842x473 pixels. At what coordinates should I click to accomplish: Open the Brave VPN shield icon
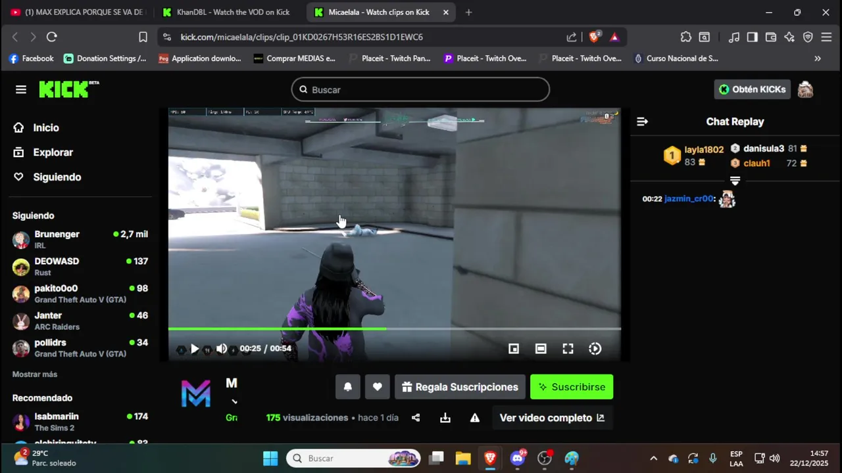tap(808, 37)
